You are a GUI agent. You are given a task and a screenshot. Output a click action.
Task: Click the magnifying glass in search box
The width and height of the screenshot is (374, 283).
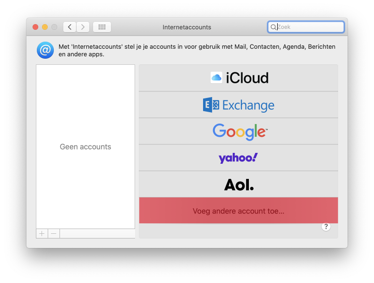coord(273,27)
